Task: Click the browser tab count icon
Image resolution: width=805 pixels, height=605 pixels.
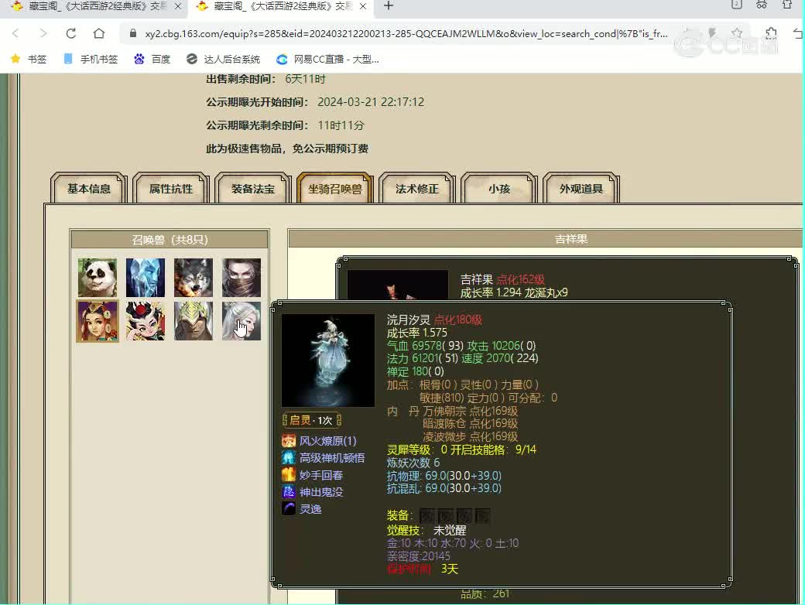Action: click(737, 5)
